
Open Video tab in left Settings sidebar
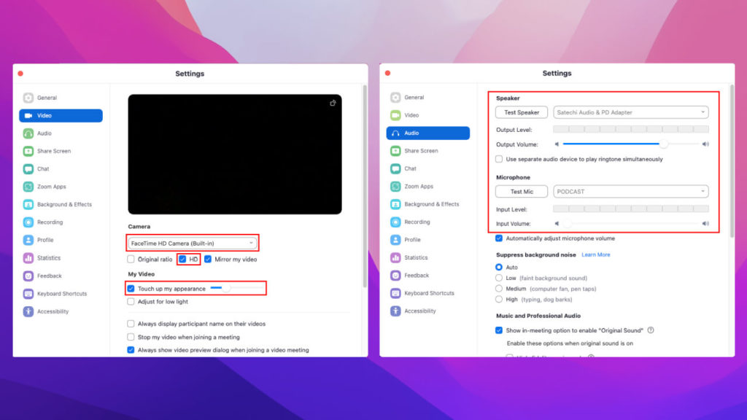[x=61, y=116]
